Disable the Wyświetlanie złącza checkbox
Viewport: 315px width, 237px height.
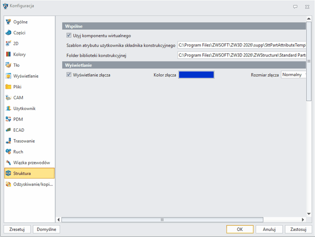point(68,75)
